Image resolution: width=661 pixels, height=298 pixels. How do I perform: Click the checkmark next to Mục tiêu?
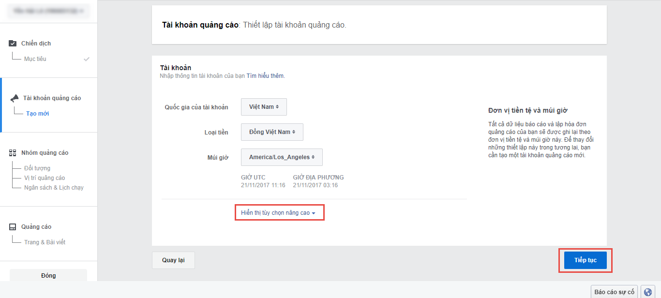[87, 59]
